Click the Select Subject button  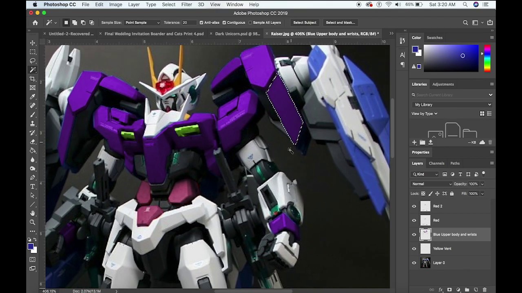305,23
